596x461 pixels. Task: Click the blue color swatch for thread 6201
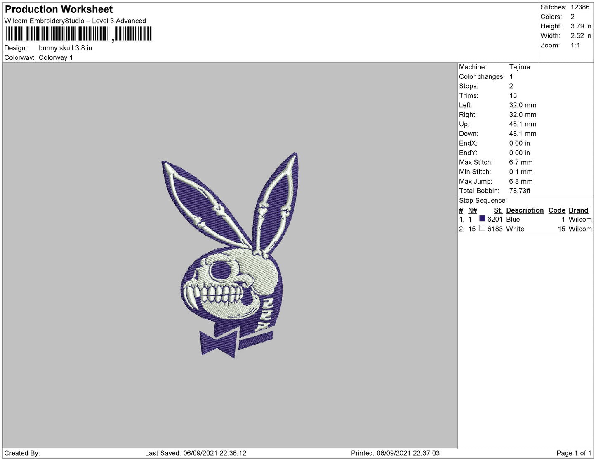[x=482, y=219]
